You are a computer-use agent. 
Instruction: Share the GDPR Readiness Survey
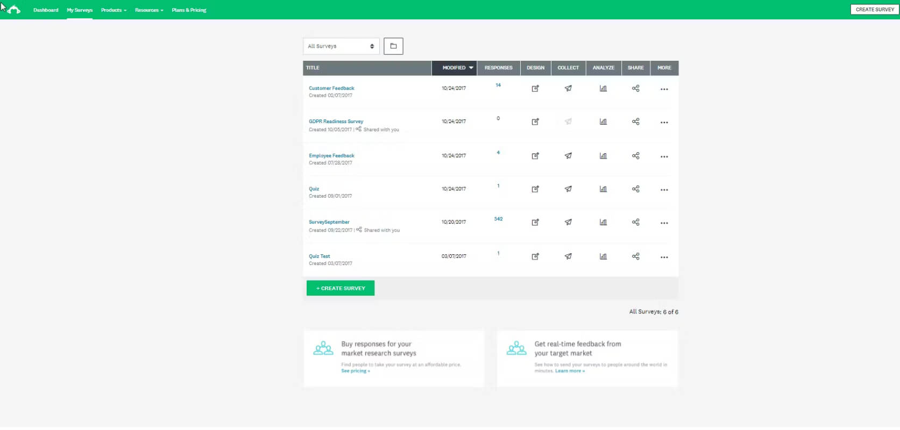coord(635,122)
